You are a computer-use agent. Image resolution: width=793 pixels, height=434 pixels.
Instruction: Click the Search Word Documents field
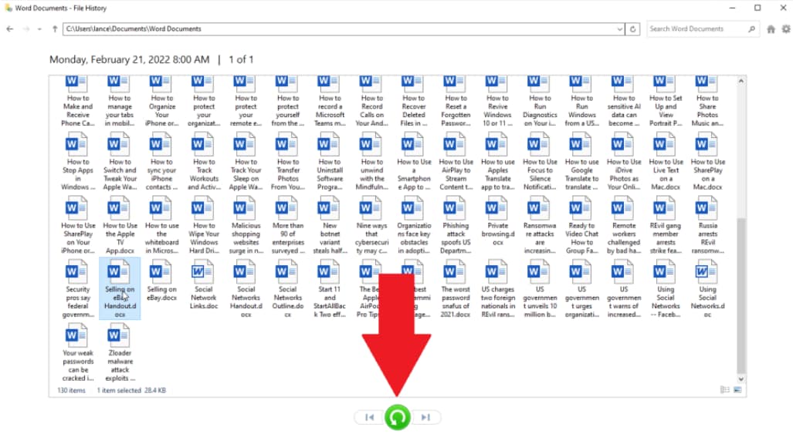pyautogui.click(x=698, y=29)
